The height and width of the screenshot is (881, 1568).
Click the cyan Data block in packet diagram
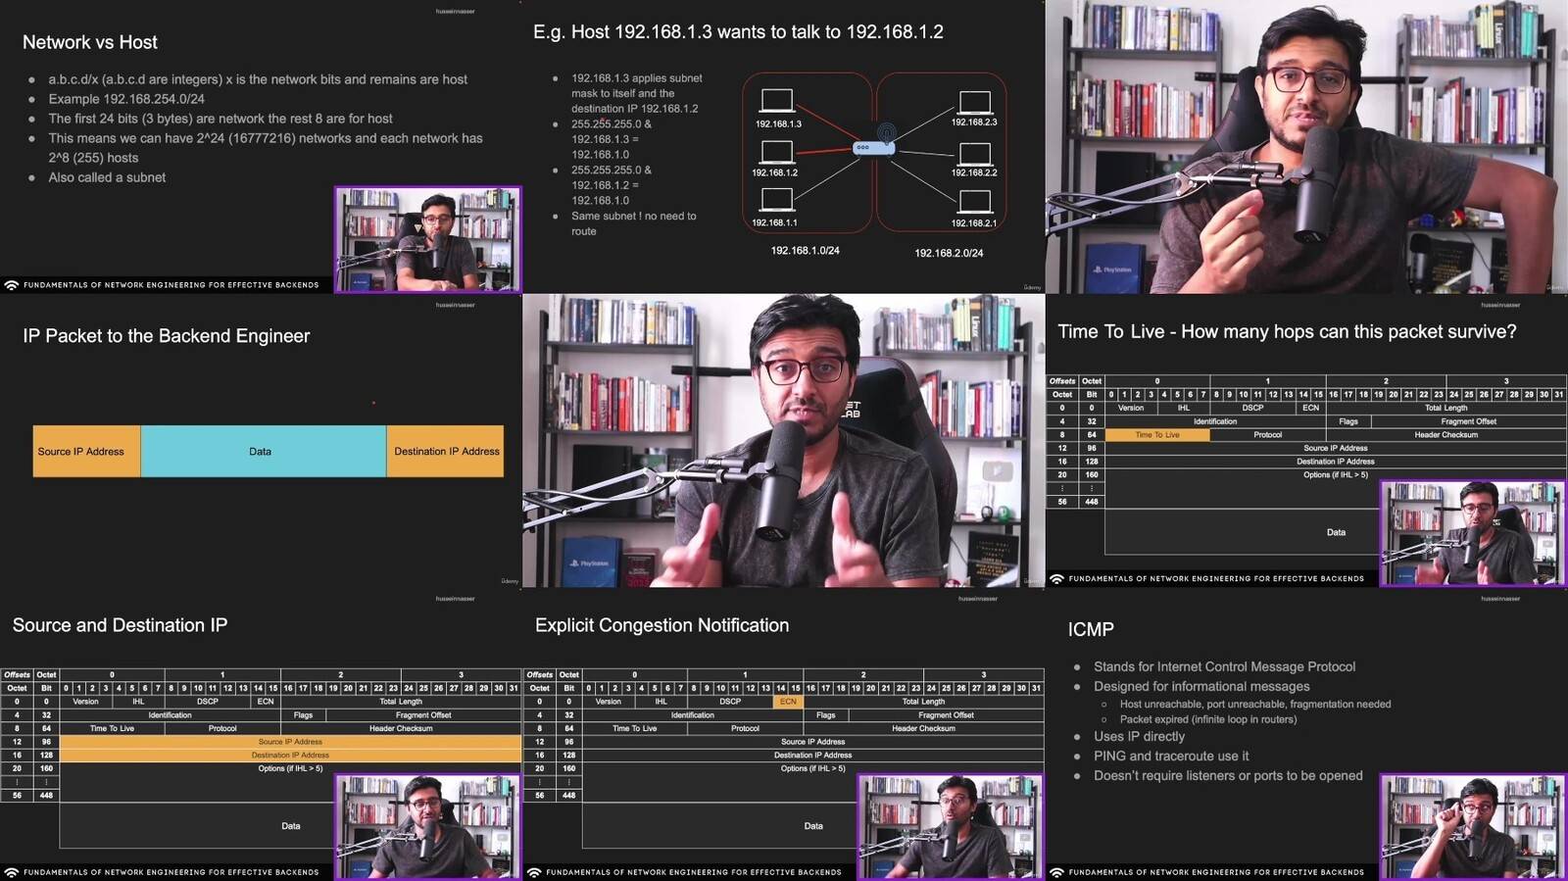(263, 452)
